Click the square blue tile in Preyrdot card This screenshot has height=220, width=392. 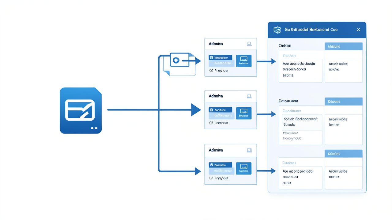[x=244, y=61]
